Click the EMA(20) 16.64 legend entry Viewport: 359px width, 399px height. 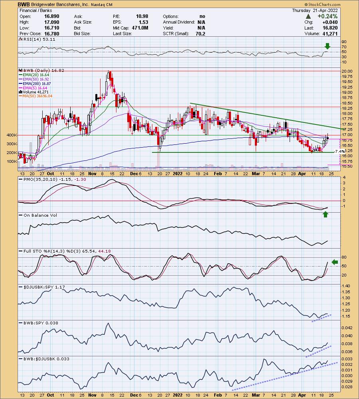(34, 75)
